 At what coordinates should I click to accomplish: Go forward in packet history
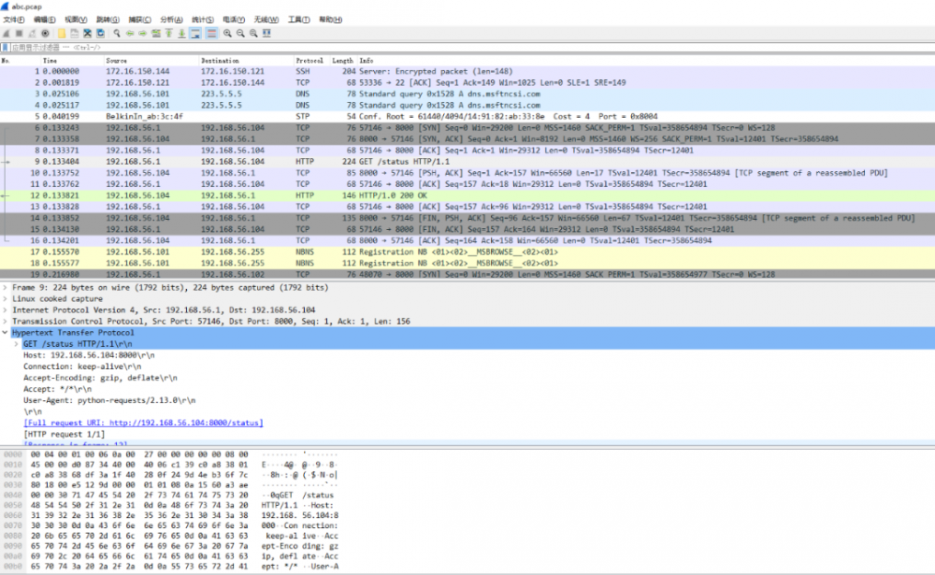142,34
